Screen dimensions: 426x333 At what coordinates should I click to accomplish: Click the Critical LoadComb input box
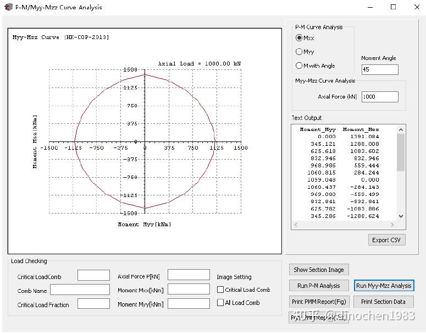[93, 275]
